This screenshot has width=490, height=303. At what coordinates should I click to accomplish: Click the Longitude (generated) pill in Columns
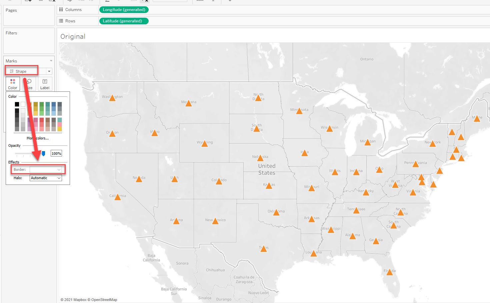point(124,10)
